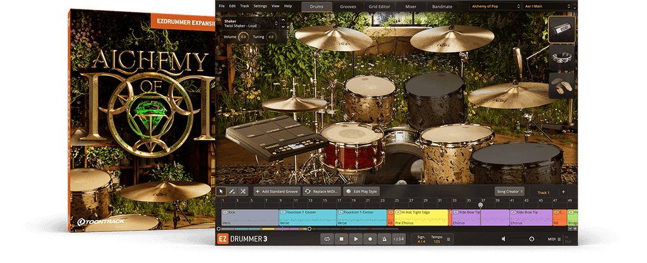Switch to the Mixer tab

pos(411,6)
